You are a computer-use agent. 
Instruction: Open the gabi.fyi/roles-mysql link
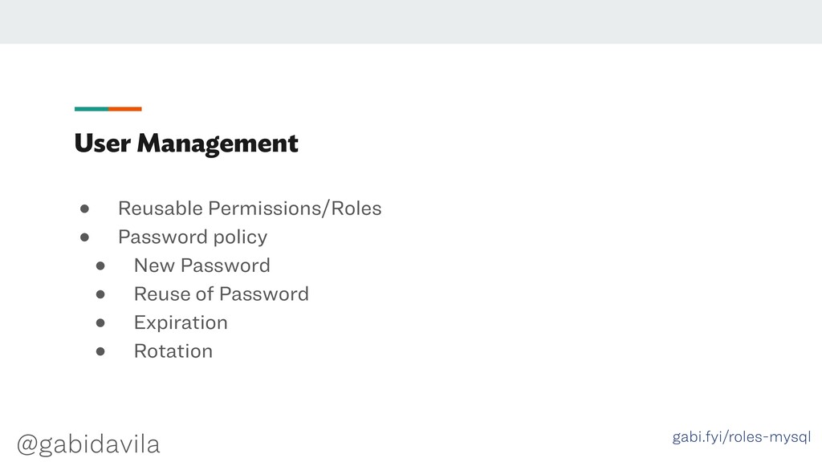pos(741,437)
